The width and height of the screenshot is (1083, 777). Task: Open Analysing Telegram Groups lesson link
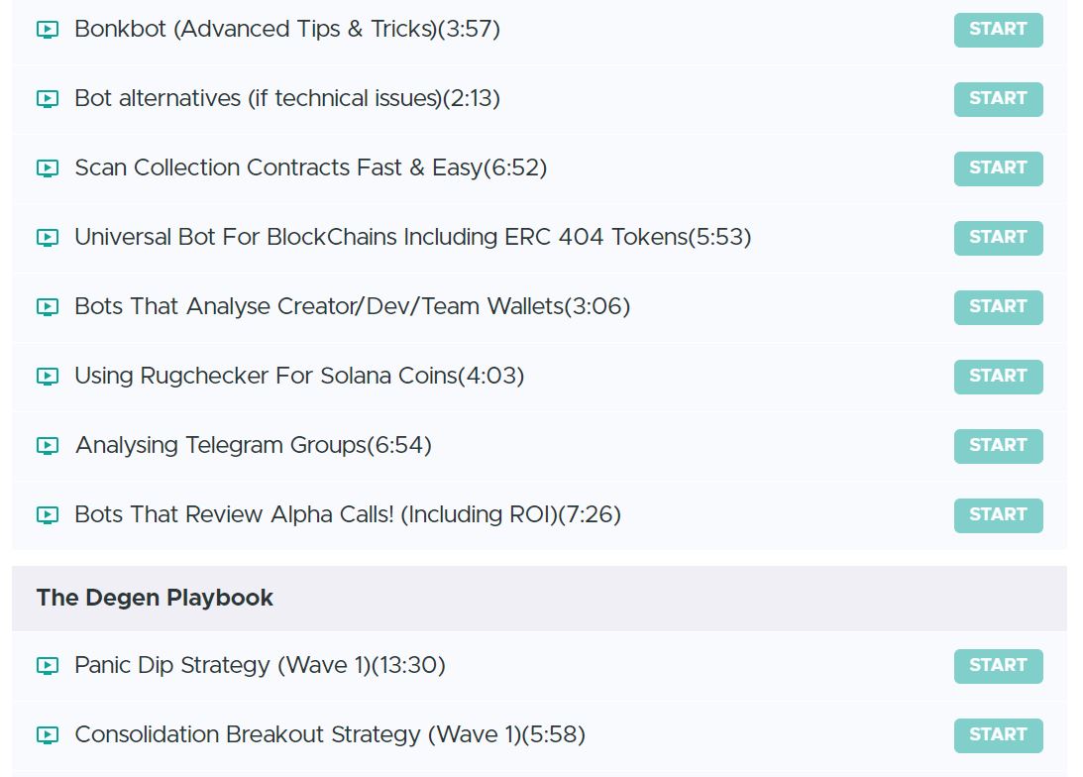254,446
